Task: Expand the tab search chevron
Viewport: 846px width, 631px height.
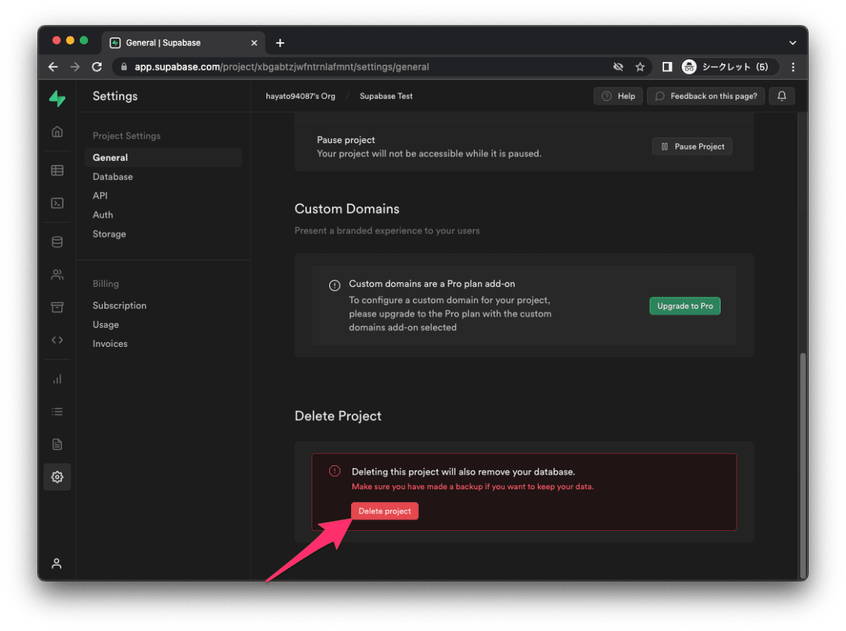Action: pyautogui.click(x=793, y=43)
